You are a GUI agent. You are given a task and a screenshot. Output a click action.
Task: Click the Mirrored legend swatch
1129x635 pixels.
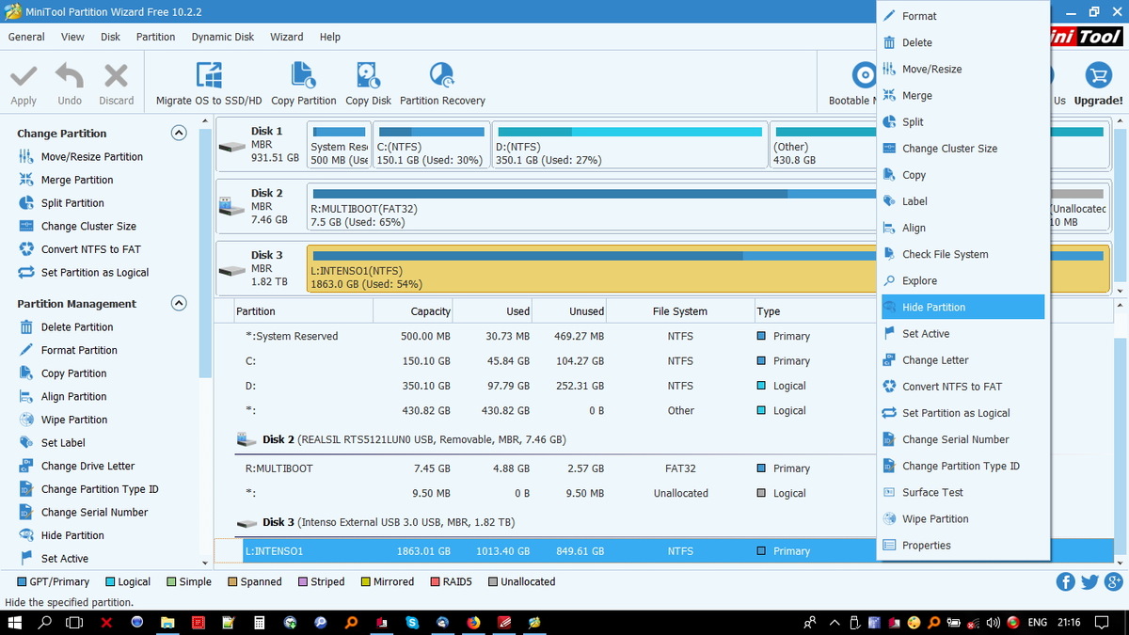(365, 582)
